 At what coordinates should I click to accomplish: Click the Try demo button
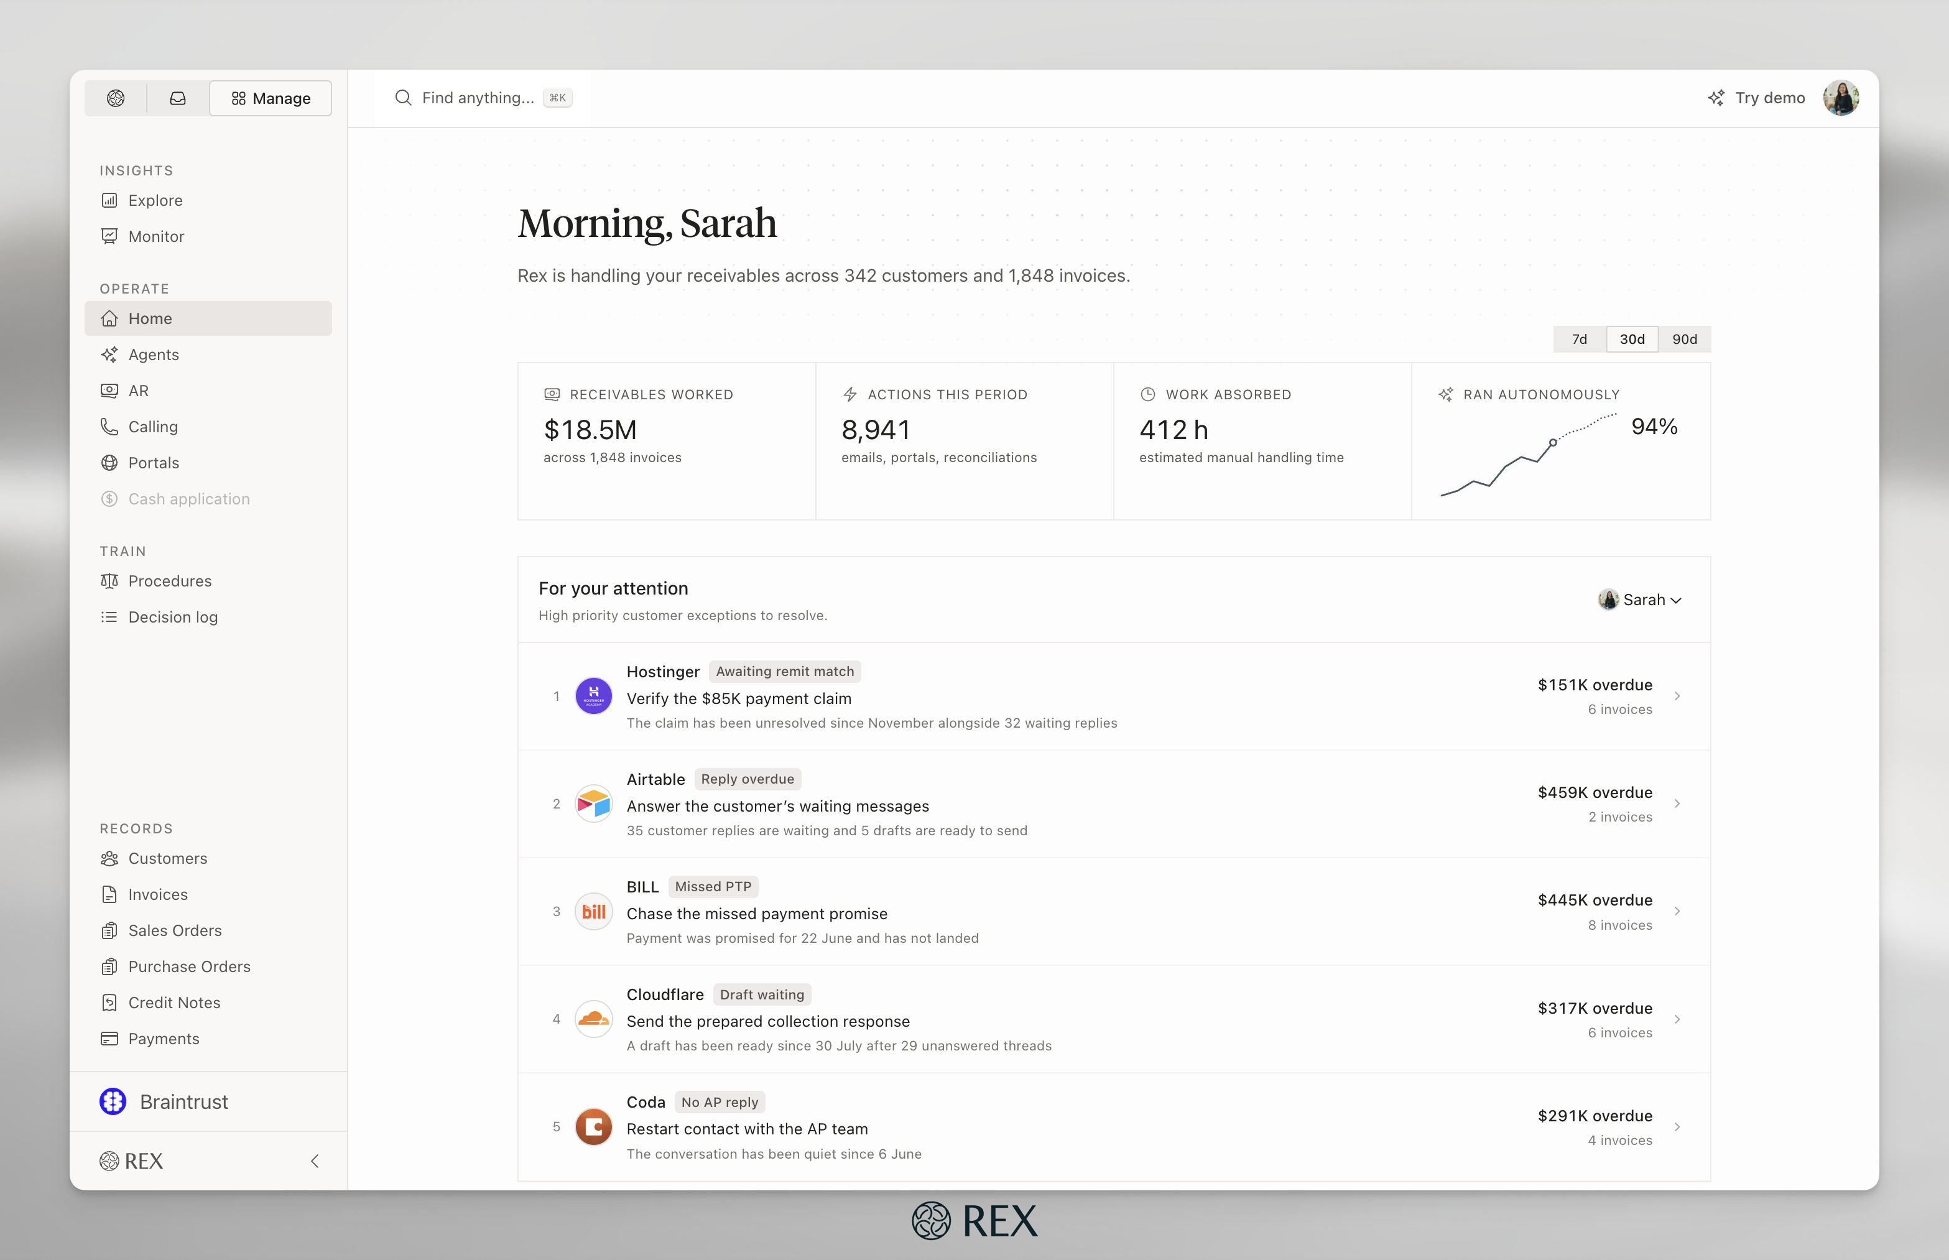tap(1756, 98)
